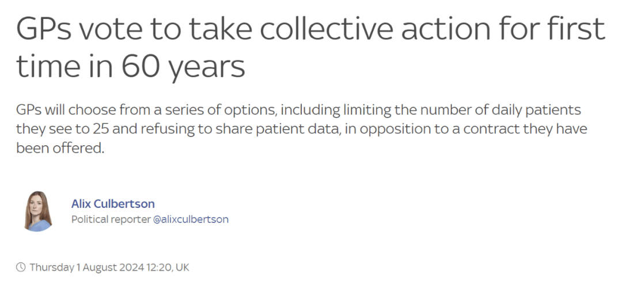622x288 pixels.
Task: Open the Alix Culbertson author link
Action: tap(113, 204)
